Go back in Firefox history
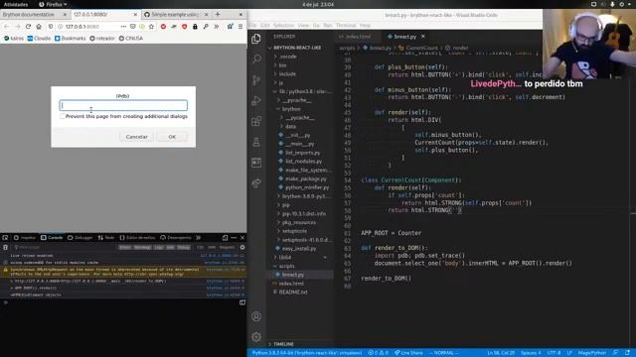This screenshot has width=636, height=357. coord(7,27)
